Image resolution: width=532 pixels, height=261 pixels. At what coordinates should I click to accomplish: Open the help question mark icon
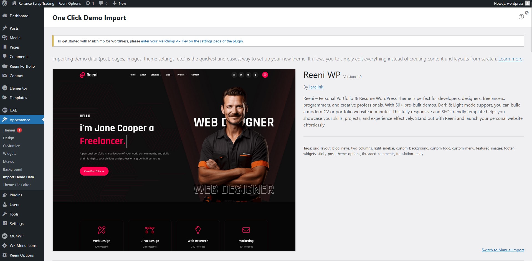[521, 17]
